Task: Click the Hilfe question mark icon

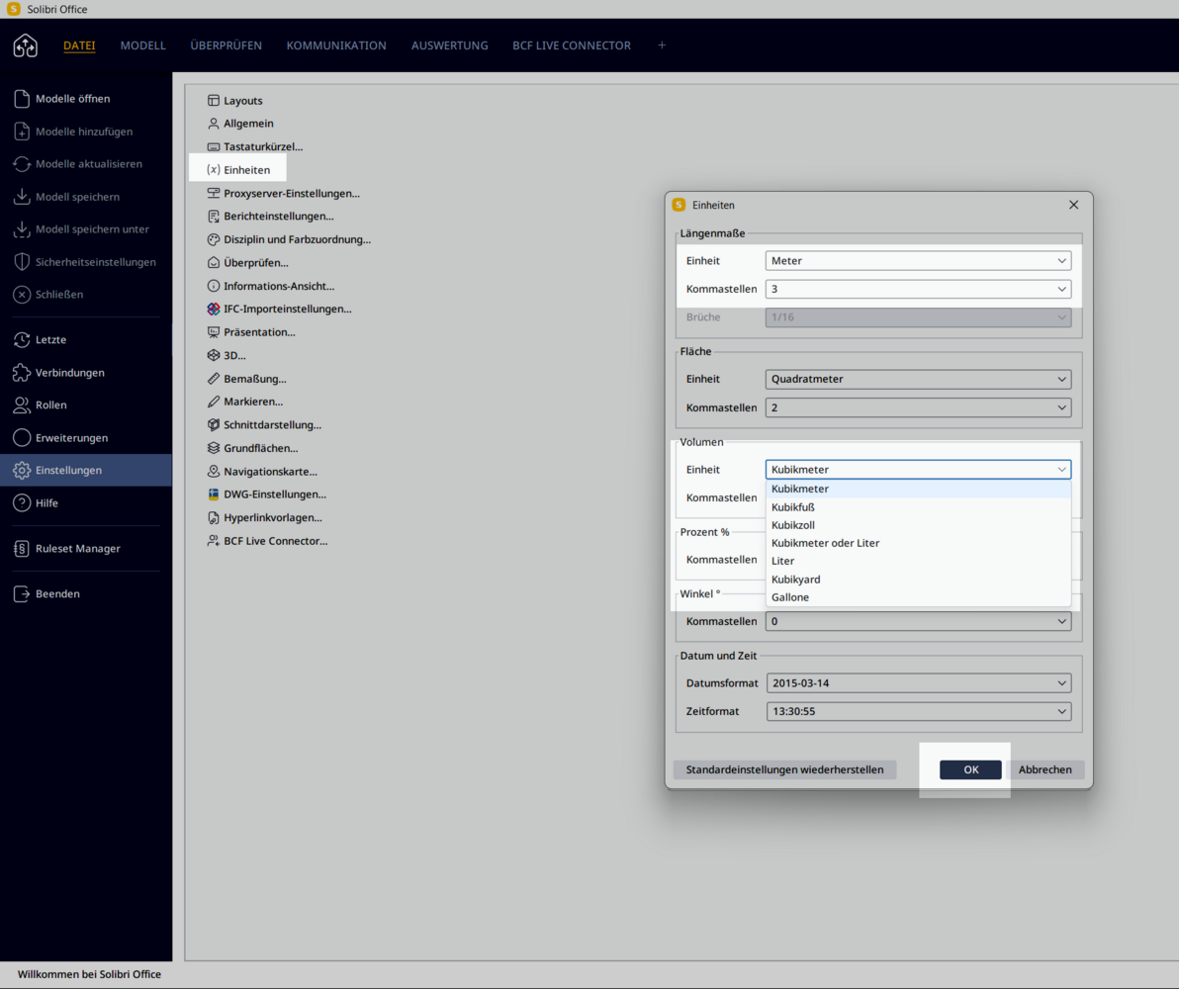Action: (x=22, y=503)
